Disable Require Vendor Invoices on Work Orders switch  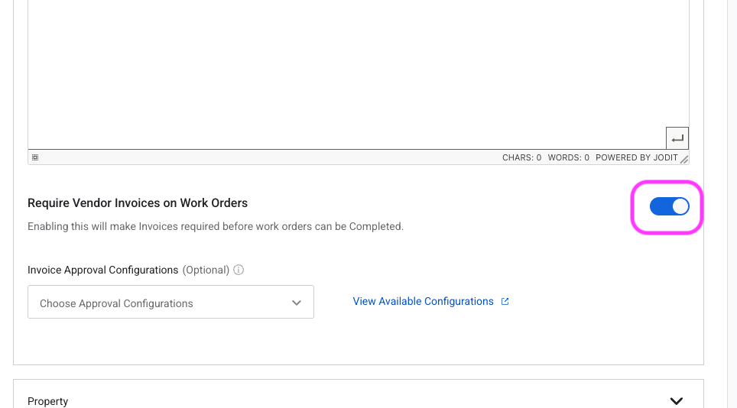(x=669, y=206)
